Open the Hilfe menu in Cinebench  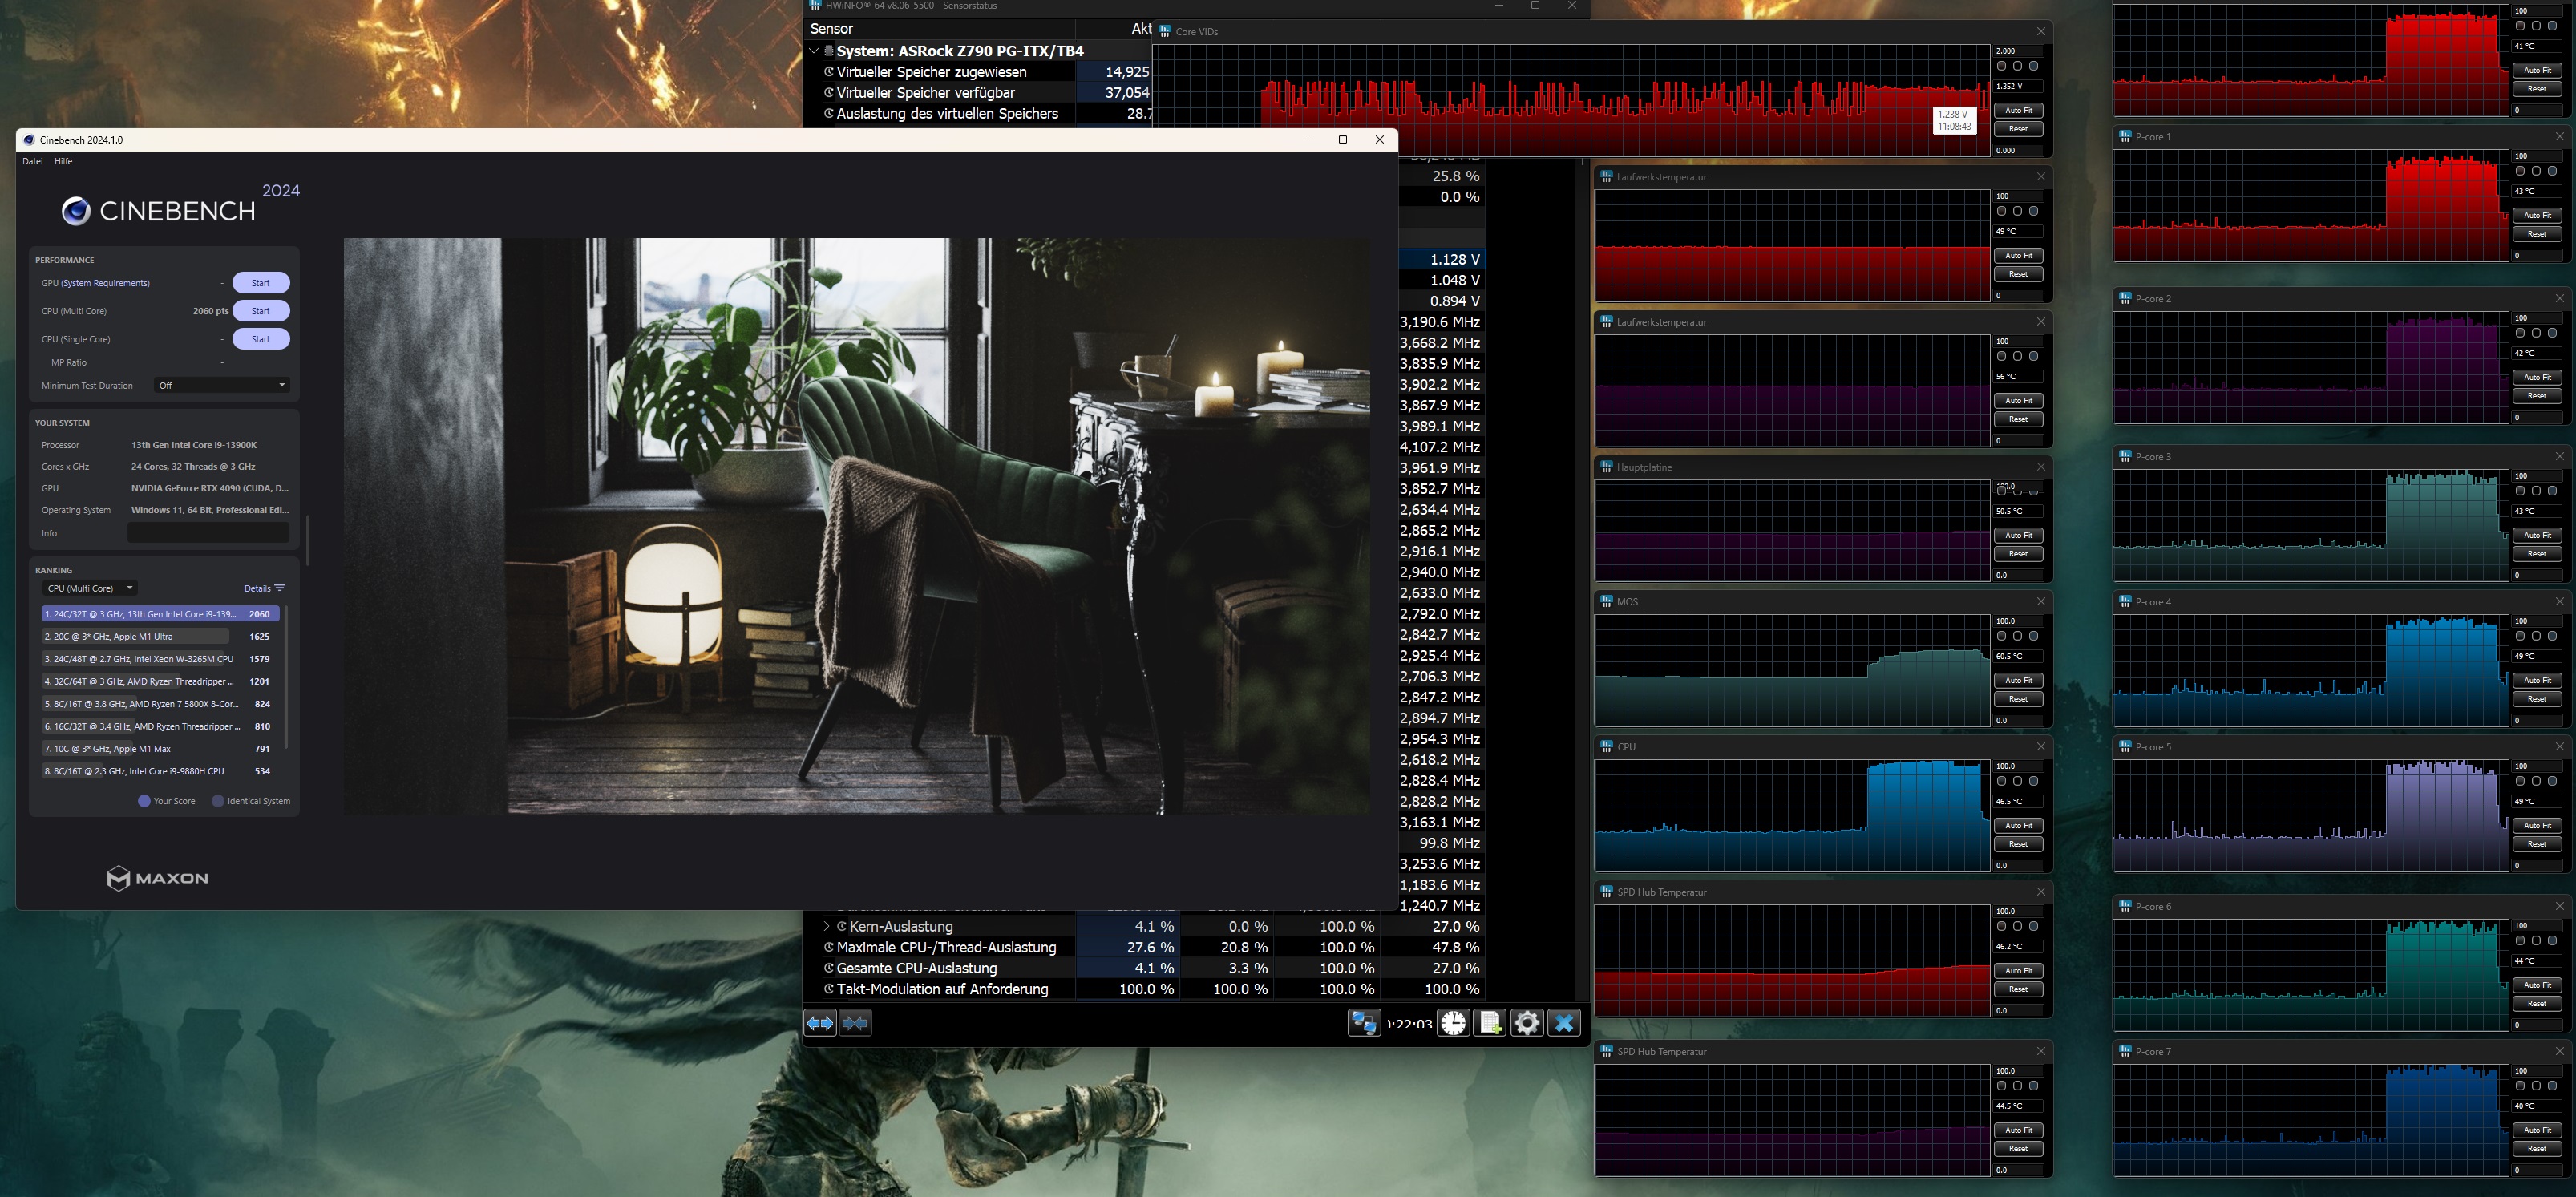(64, 160)
